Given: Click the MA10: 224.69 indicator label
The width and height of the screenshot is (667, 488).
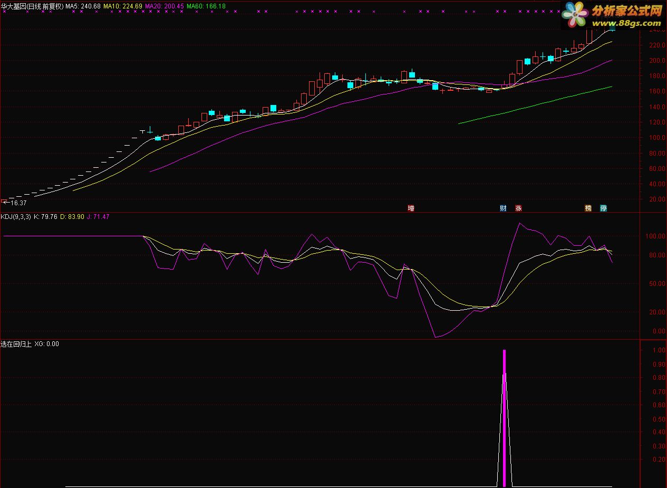Looking at the screenshot, I should pos(123,6).
